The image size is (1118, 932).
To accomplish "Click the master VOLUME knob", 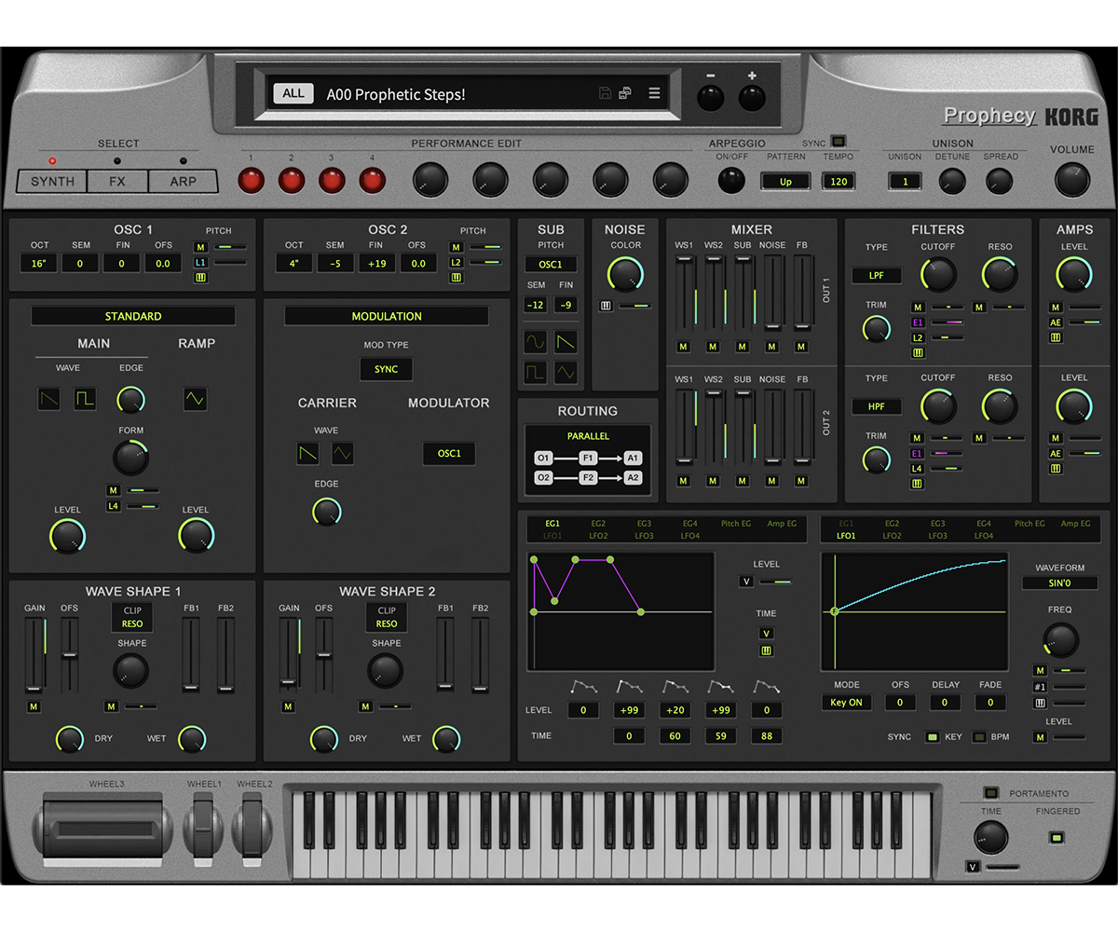I will pyautogui.click(x=1072, y=179).
